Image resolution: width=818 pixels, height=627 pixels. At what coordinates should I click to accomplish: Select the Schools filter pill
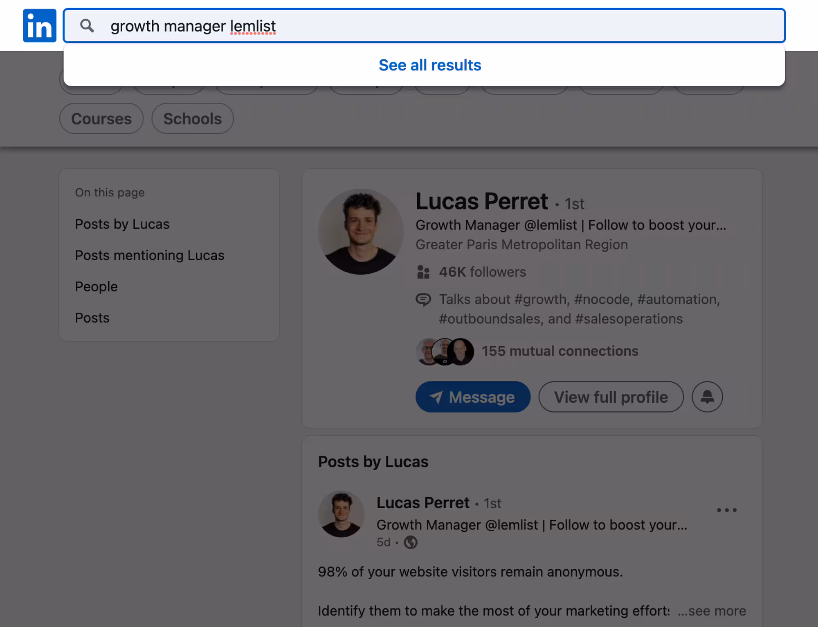pyautogui.click(x=193, y=119)
